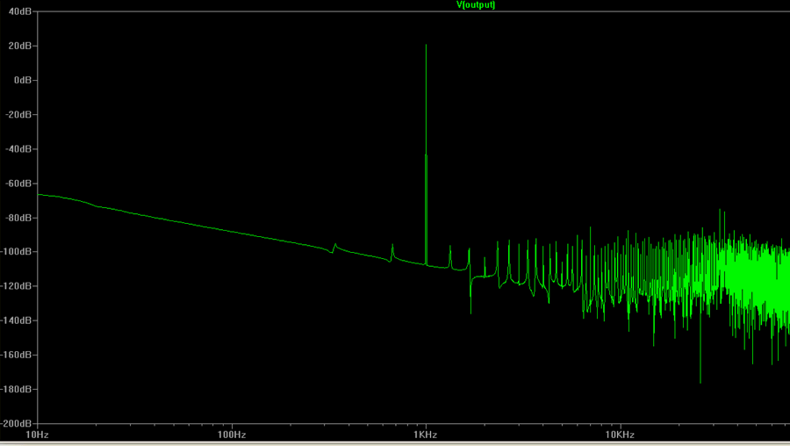
Task: Click the 10Hz frequency axis label
Action: coord(37,435)
